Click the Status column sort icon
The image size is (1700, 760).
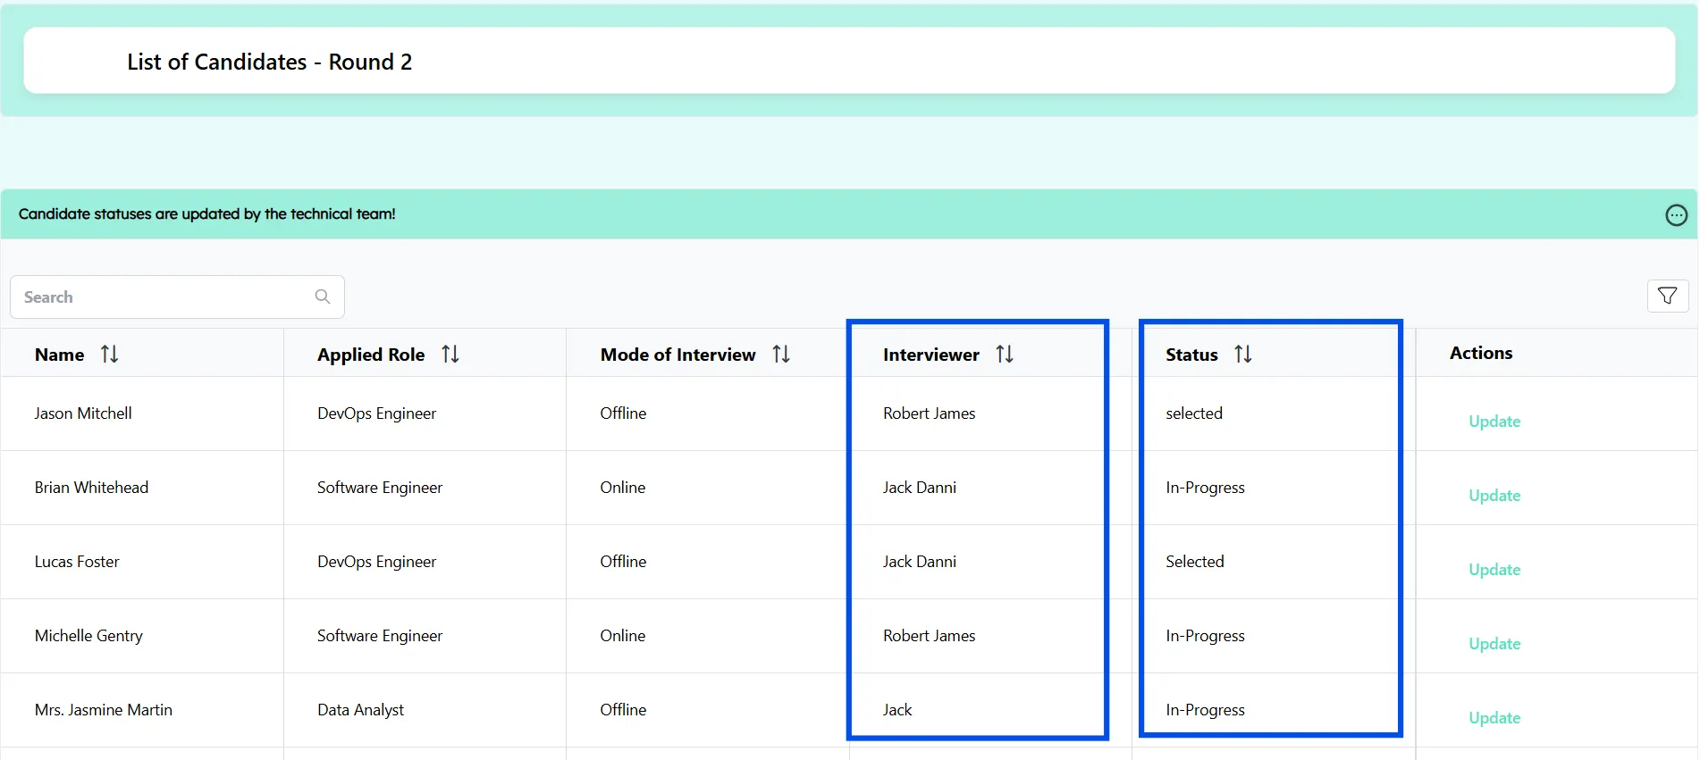click(1242, 355)
